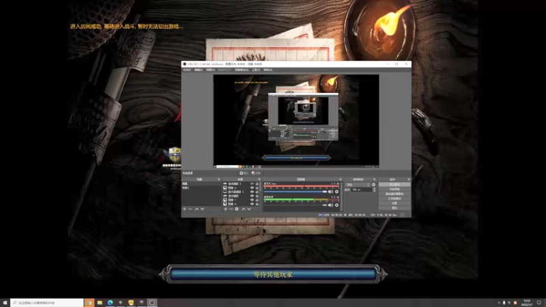Click the 开始录制 start recording button
Screen dimensions: 546x307
[394, 189]
